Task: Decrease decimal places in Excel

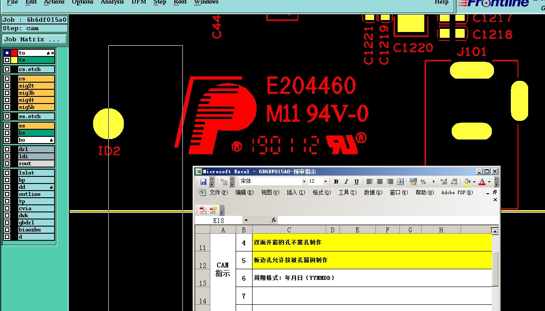Action: click(x=454, y=182)
